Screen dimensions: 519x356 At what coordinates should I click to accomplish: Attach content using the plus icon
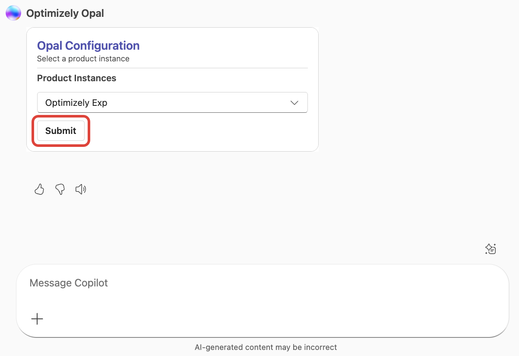pyautogui.click(x=37, y=319)
